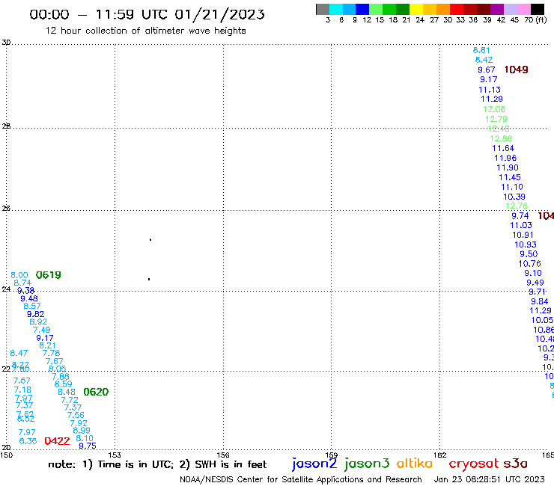This screenshot has height=486, width=554.
Task: Click the wave height value "11.90"
Action: pyautogui.click(x=508, y=167)
